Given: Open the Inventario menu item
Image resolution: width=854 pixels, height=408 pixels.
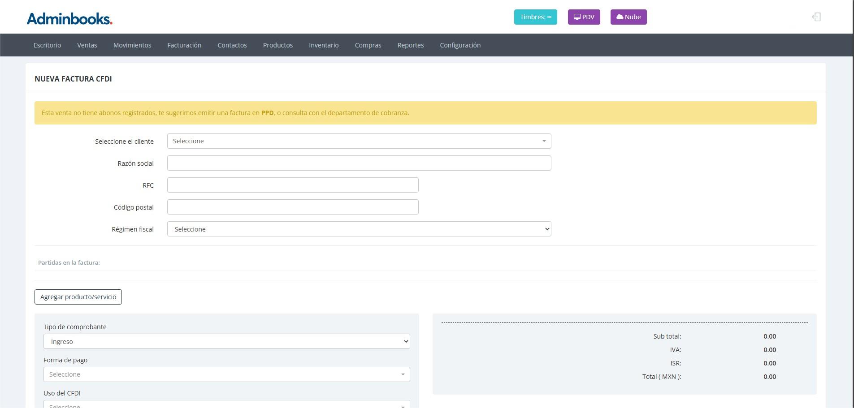Looking at the screenshot, I should (324, 45).
